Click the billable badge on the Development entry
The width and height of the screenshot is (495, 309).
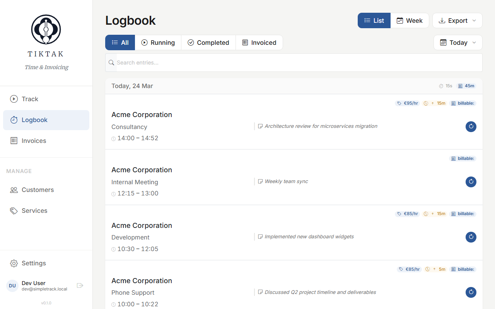[463, 214]
